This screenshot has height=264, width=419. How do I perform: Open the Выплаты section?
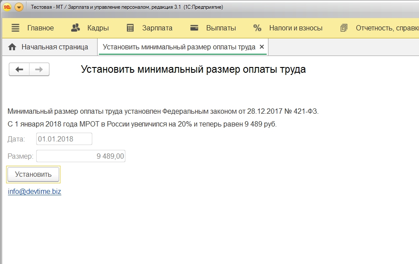click(x=221, y=28)
